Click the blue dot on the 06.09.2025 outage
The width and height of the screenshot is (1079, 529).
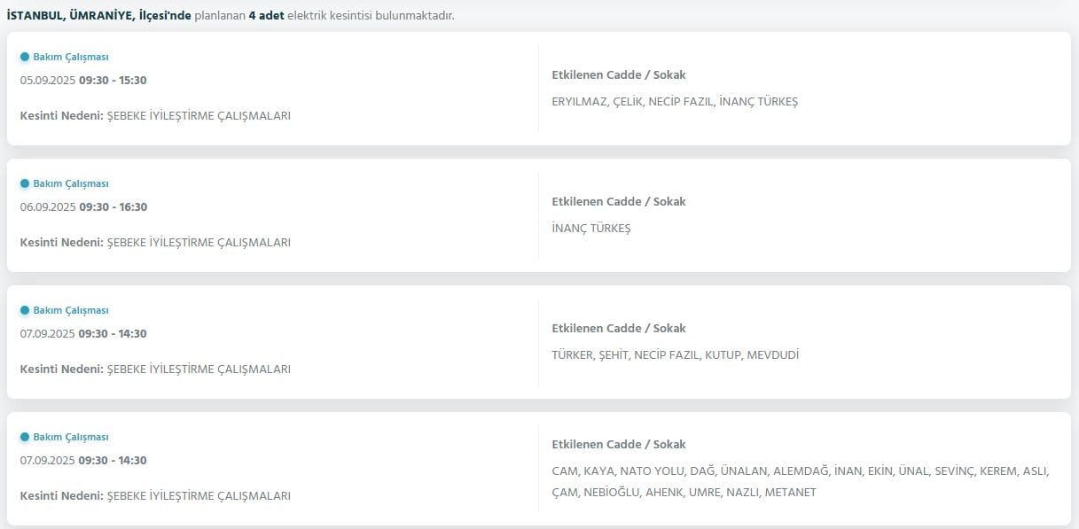[x=25, y=183]
